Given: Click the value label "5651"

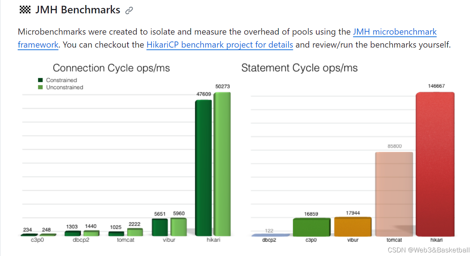Looking at the screenshot, I should pyautogui.click(x=159, y=214).
